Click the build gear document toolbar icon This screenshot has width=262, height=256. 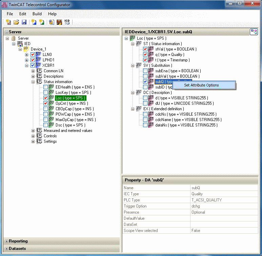click(52, 22)
